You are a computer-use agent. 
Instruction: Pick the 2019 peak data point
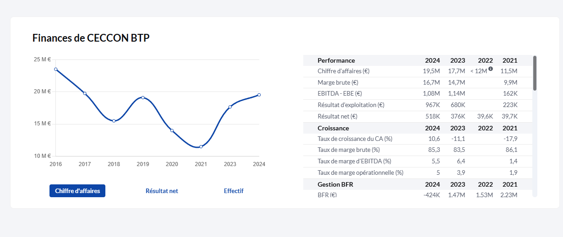(143, 97)
